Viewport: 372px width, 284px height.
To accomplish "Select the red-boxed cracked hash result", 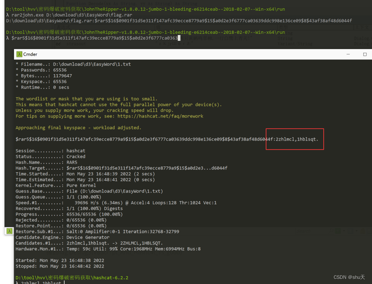I will point(295,139).
